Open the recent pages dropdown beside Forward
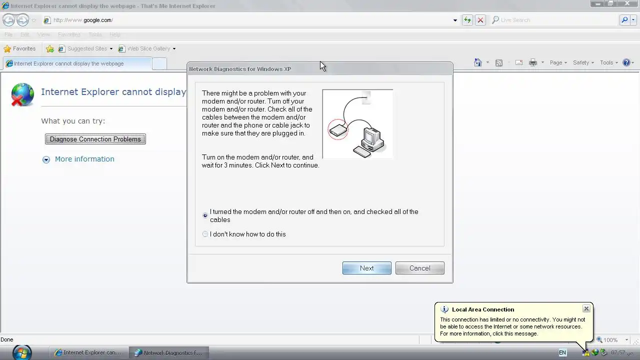 click(34, 20)
